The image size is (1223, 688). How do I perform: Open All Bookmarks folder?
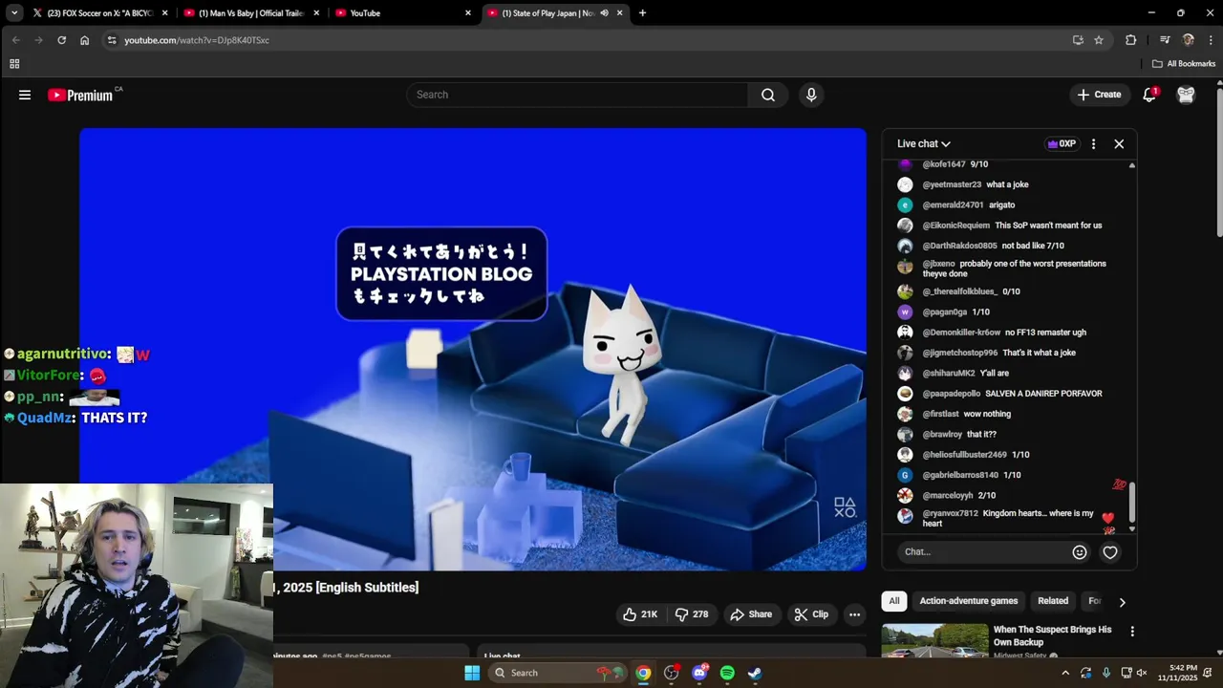coord(1184,64)
